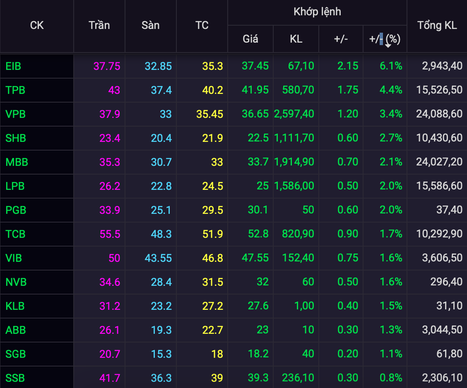
Task: Open the TPB stock ticker
Action: coord(15,90)
